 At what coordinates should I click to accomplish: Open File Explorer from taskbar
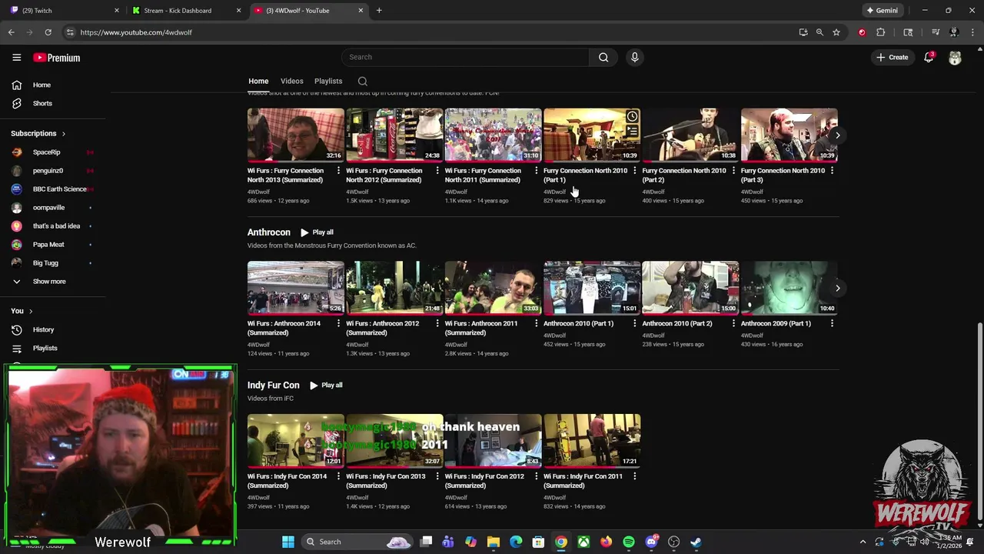494,542
